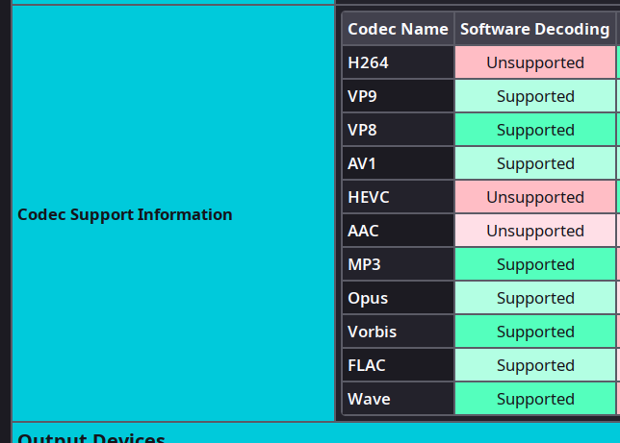The height and width of the screenshot is (443, 620).
Task: Click the AV1 codec name cell
Action: [x=398, y=163]
